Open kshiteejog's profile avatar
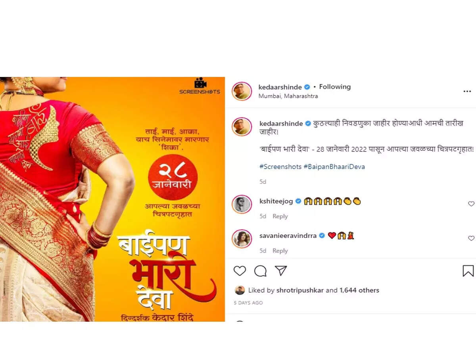 [242, 204]
